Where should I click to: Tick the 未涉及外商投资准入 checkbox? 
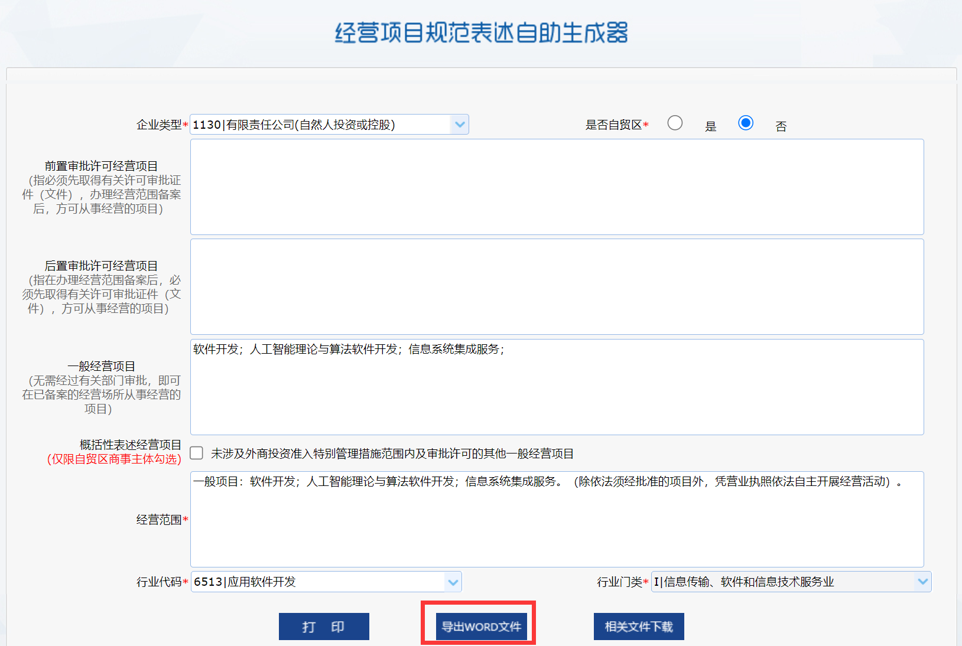pos(197,453)
